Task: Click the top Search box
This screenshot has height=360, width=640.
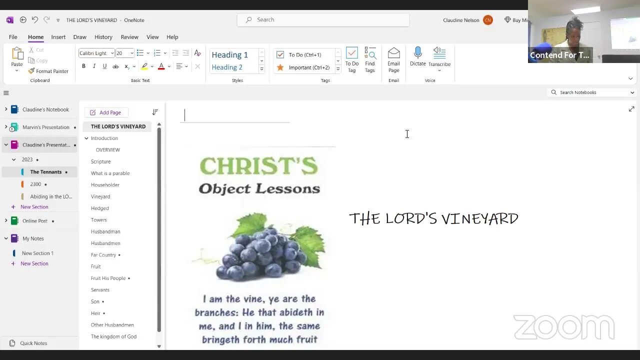Action: (x=323, y=20)
